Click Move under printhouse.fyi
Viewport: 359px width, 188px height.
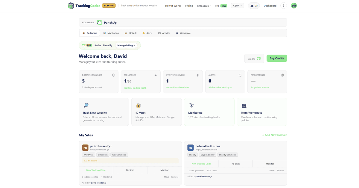click(x=166, y=177)
